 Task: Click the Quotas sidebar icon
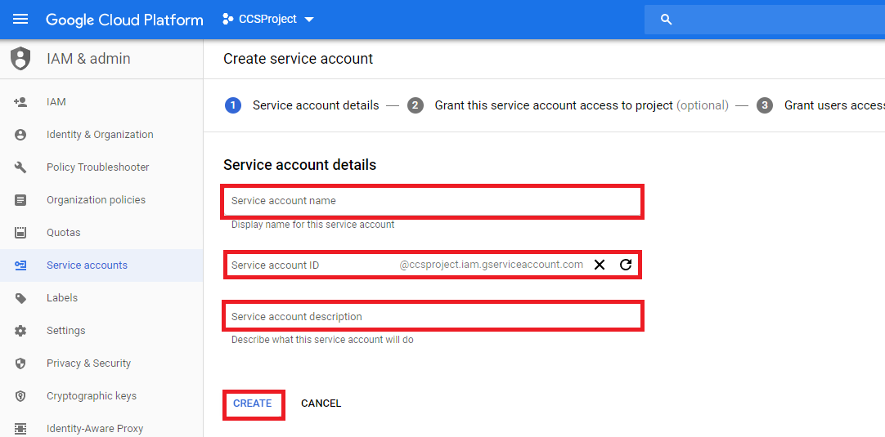[20, 233]
